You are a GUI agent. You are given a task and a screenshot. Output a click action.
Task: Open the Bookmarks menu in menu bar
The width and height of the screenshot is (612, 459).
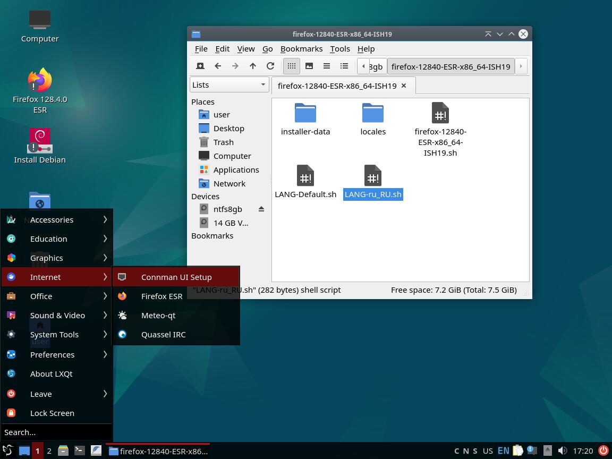coord(301,49)
